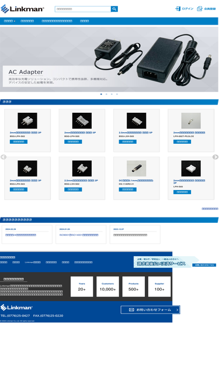Image resolution: width=219 pixels, height=390 pixels.
Task: Click the DS-1140R2-21 DC plug thumbnail
Action: click(x=136, y=168)
